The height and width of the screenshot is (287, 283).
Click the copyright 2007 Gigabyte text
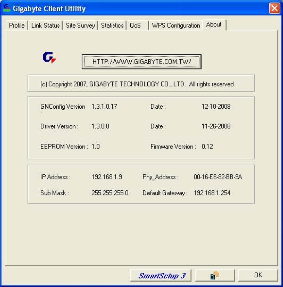point(137,84)
